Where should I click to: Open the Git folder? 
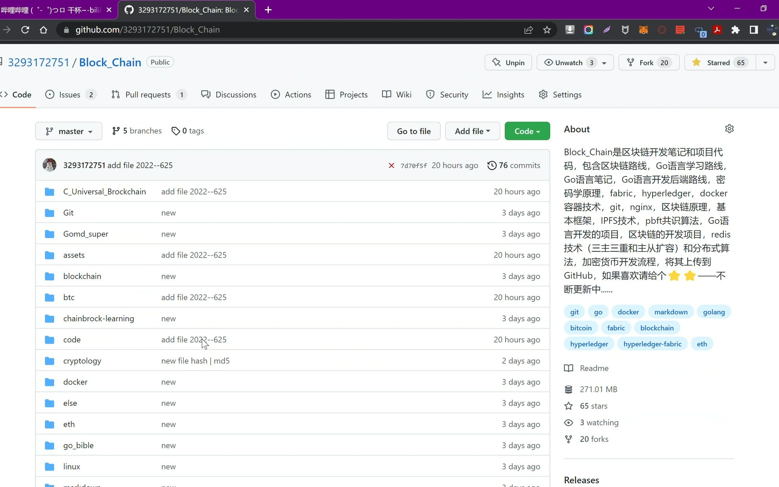click(x=68, y=213)
